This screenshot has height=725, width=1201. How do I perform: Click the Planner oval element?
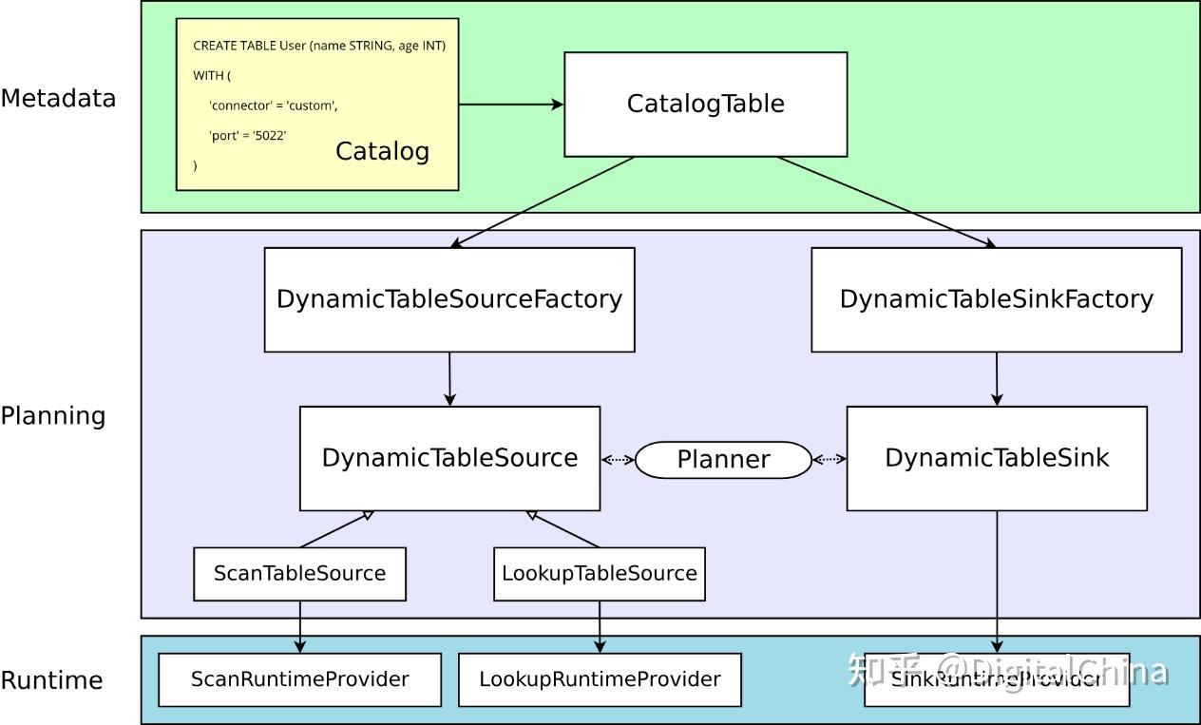[724, 459]
